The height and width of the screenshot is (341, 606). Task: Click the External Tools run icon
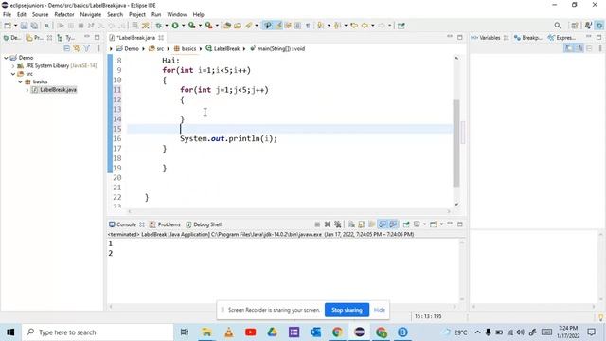point(208,26)
